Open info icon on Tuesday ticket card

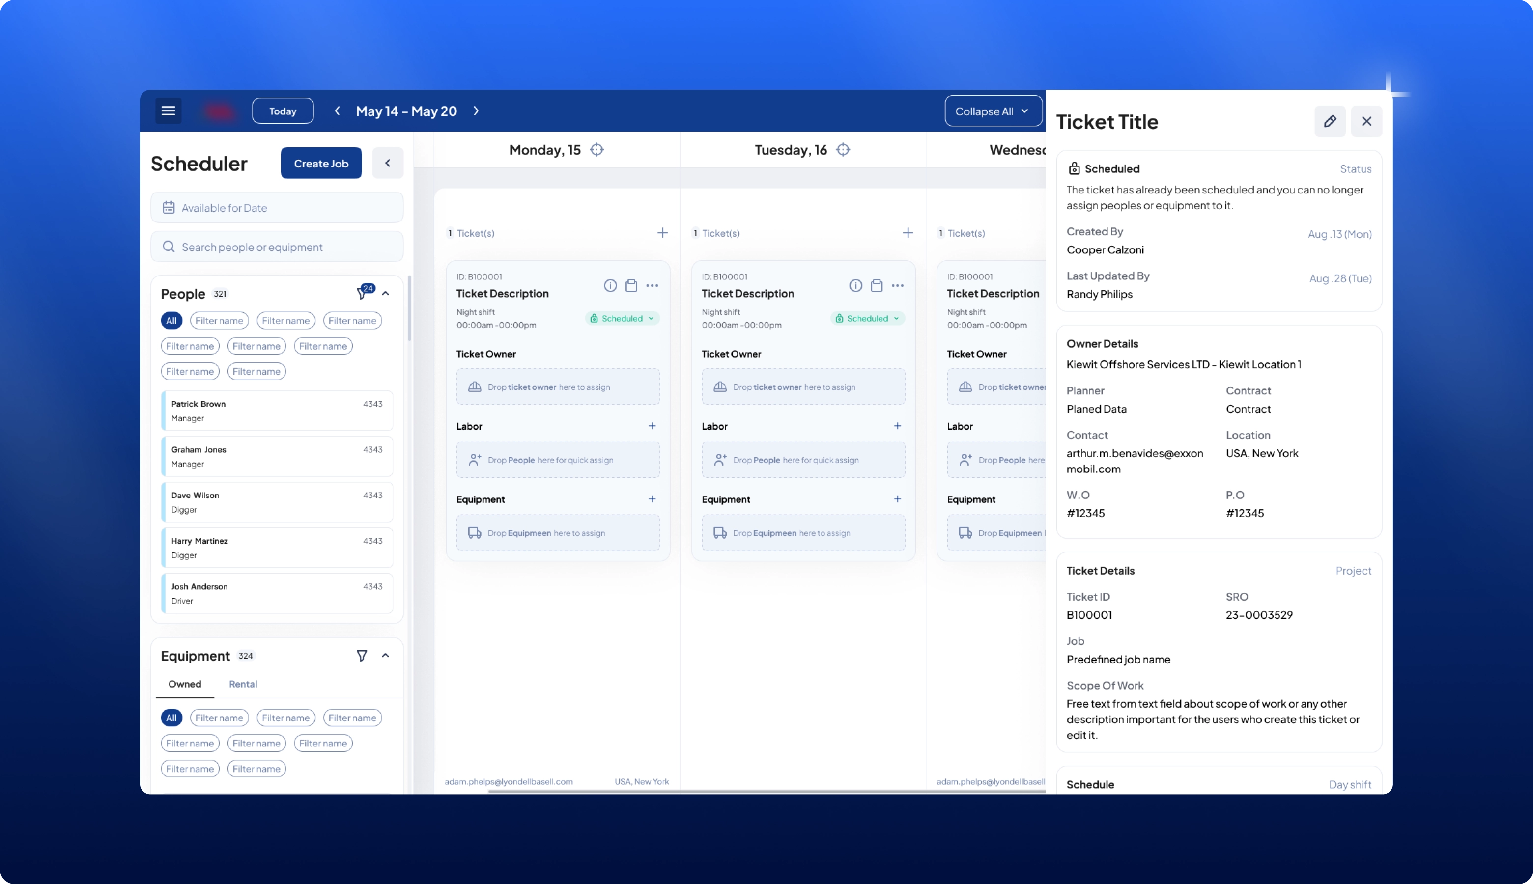(x=856, y=286)
